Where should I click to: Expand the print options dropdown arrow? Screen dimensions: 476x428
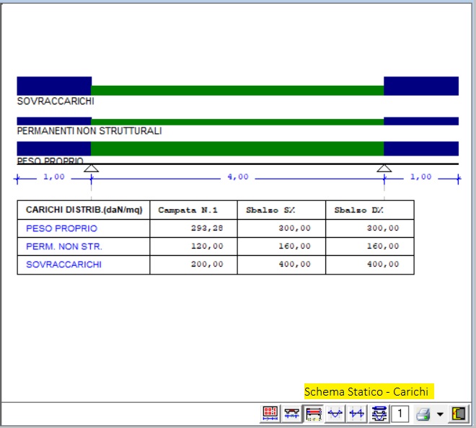(x=440, y=414)
